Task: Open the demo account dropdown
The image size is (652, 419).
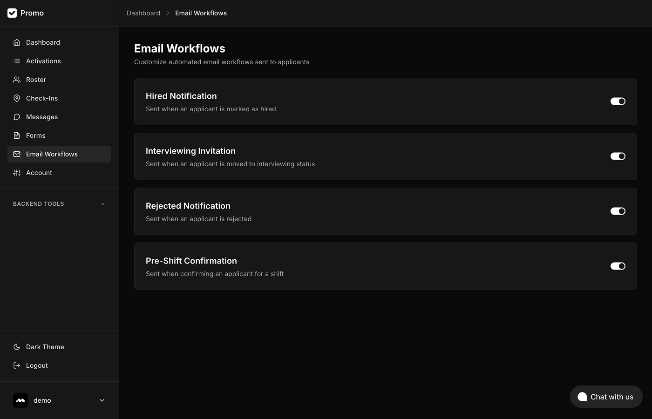Action: click(x=59, y=400)
